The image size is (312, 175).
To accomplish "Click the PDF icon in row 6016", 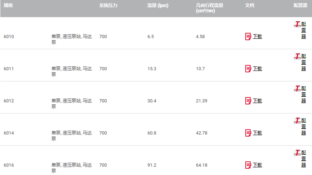I will point(248,165).
